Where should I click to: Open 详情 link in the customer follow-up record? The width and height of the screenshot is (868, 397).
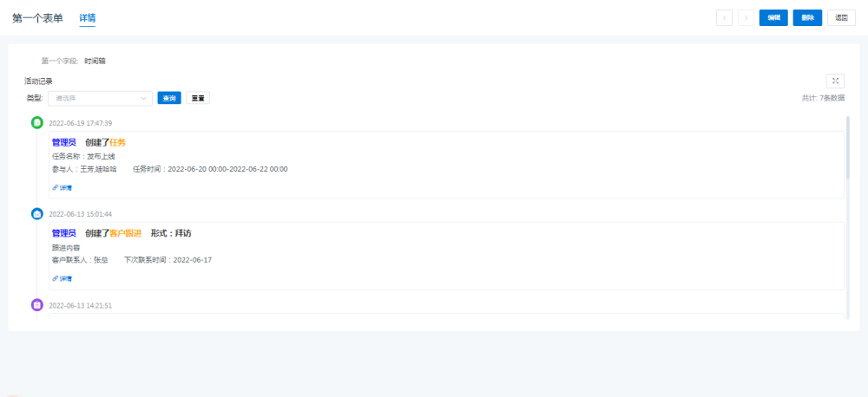62,278
